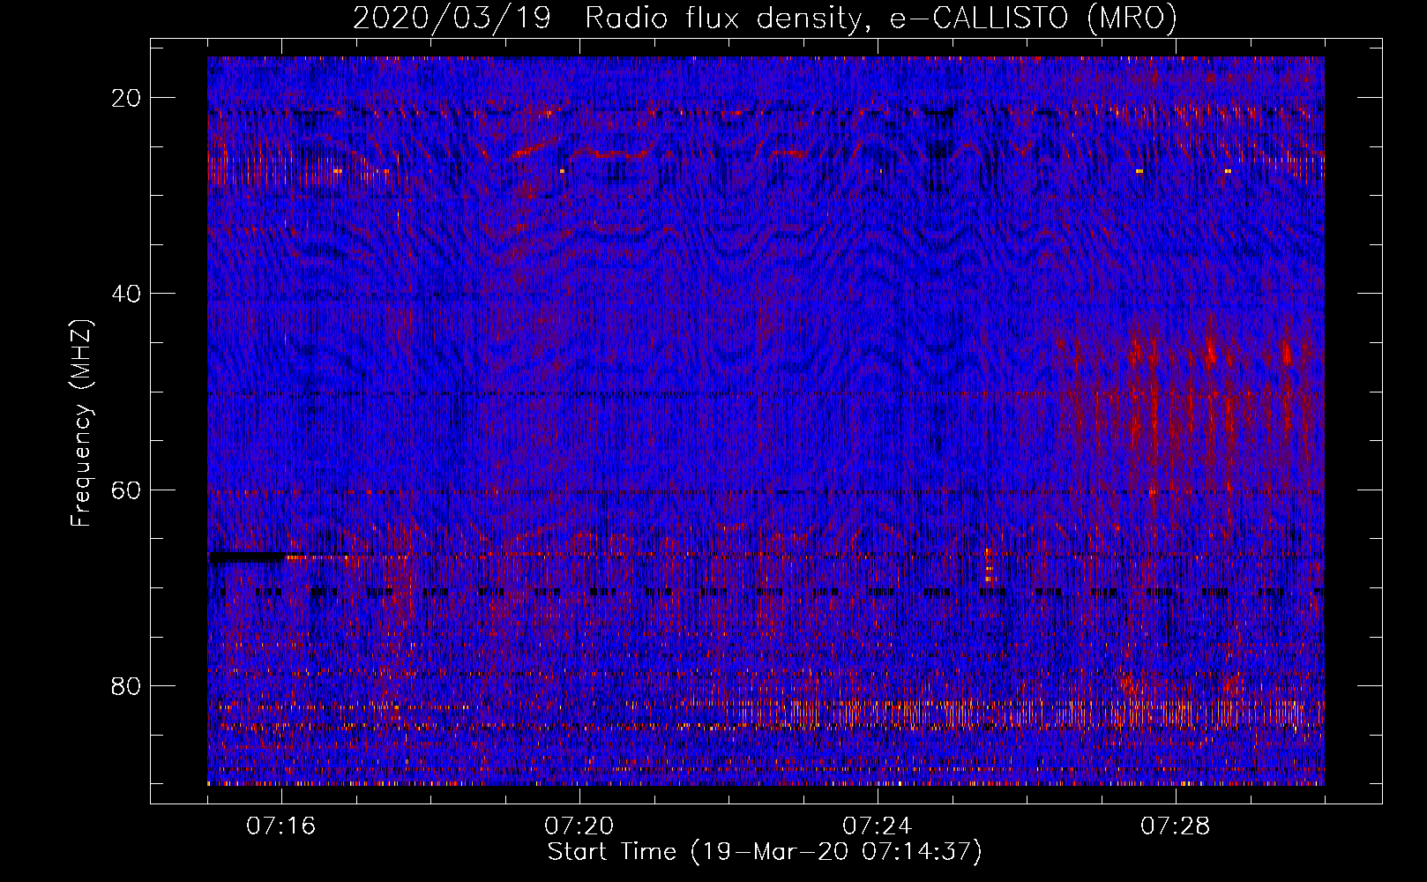Click the plot title '2020/03/19 Radio flux density'
1427x882 pixels.
pyautogui.click(x=765, y=19)
